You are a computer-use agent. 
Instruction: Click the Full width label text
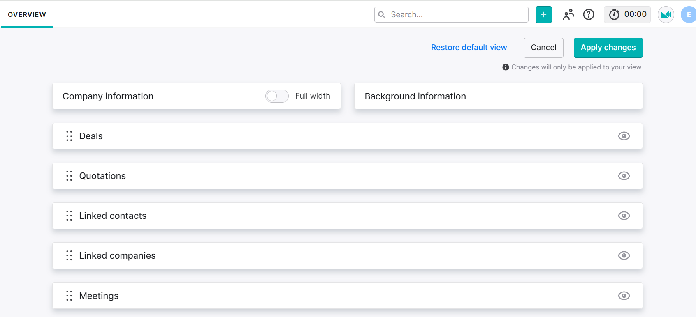313,96
